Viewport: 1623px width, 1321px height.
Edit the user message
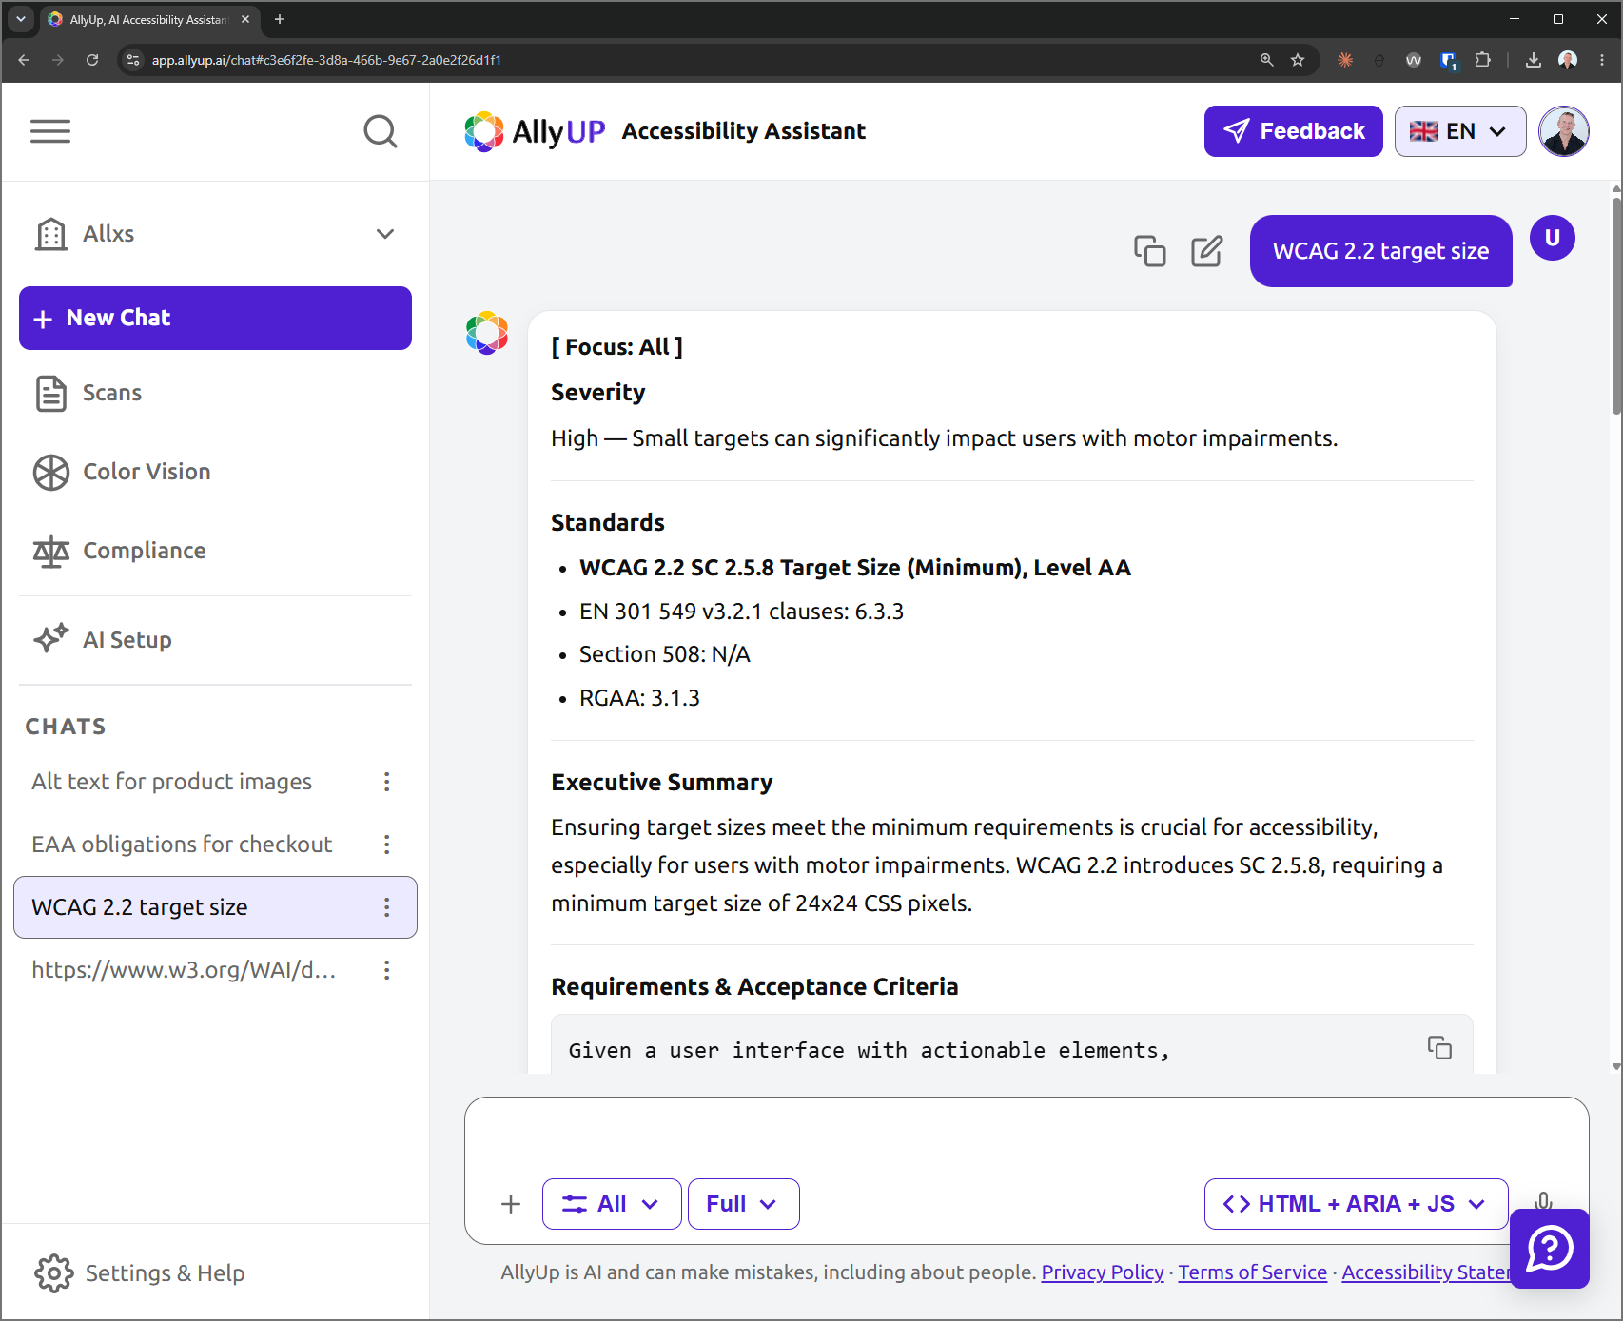[x=1207, y=251]
